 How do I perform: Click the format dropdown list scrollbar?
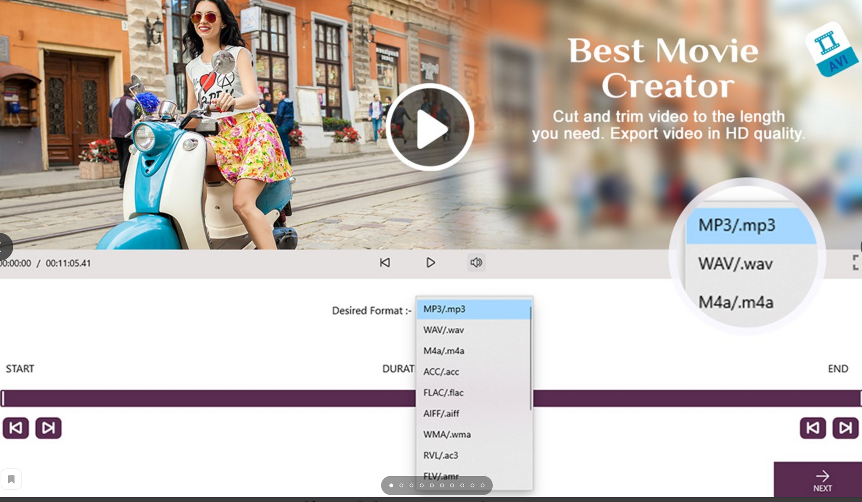[531, 358]
